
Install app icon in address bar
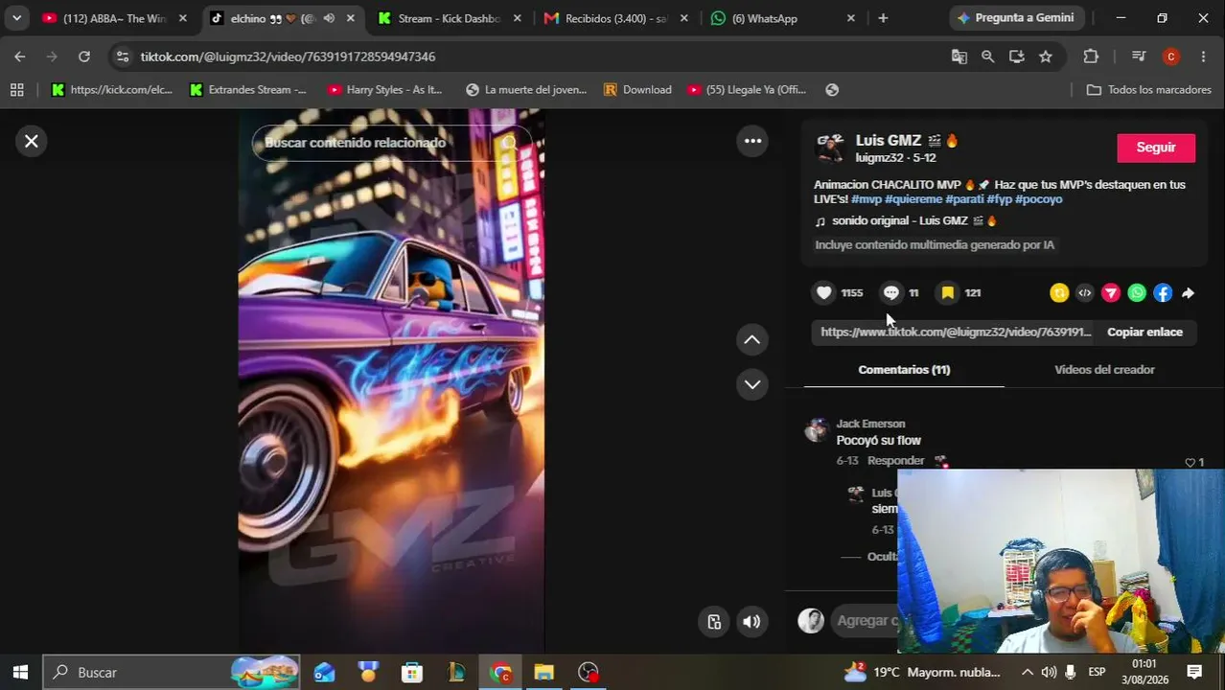coord(1016,57)
